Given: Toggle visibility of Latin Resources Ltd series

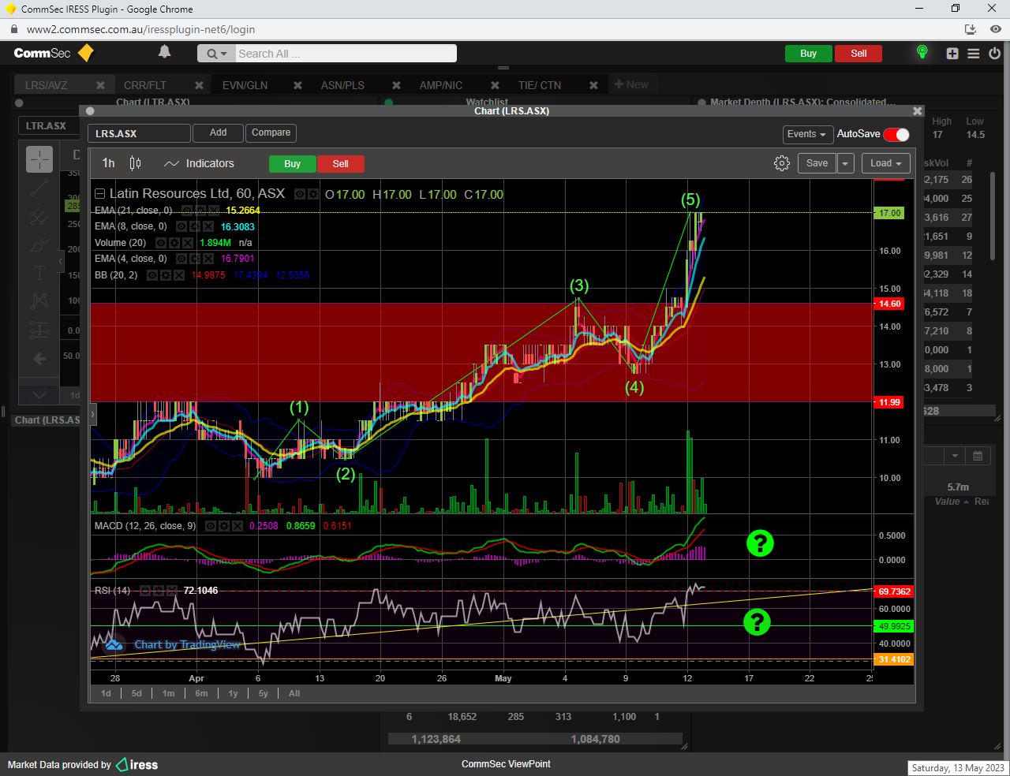Looking at the screenshot, I should 300,194.
